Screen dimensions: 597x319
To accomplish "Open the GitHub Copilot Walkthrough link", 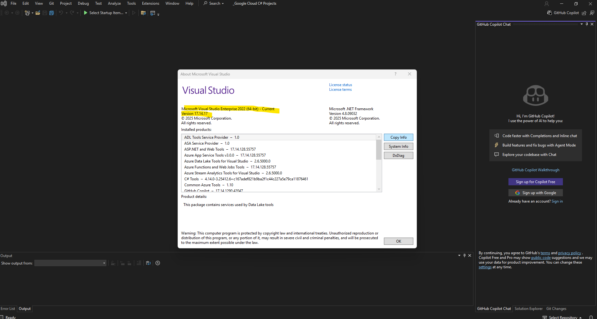I will [536, 170].
